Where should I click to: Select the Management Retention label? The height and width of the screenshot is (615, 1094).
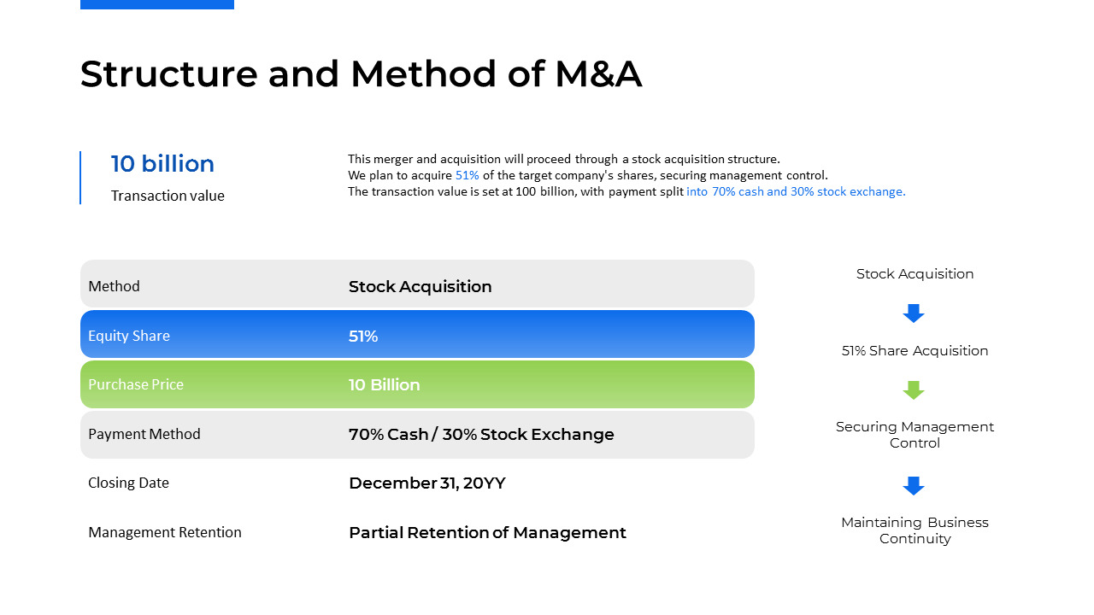164,532
